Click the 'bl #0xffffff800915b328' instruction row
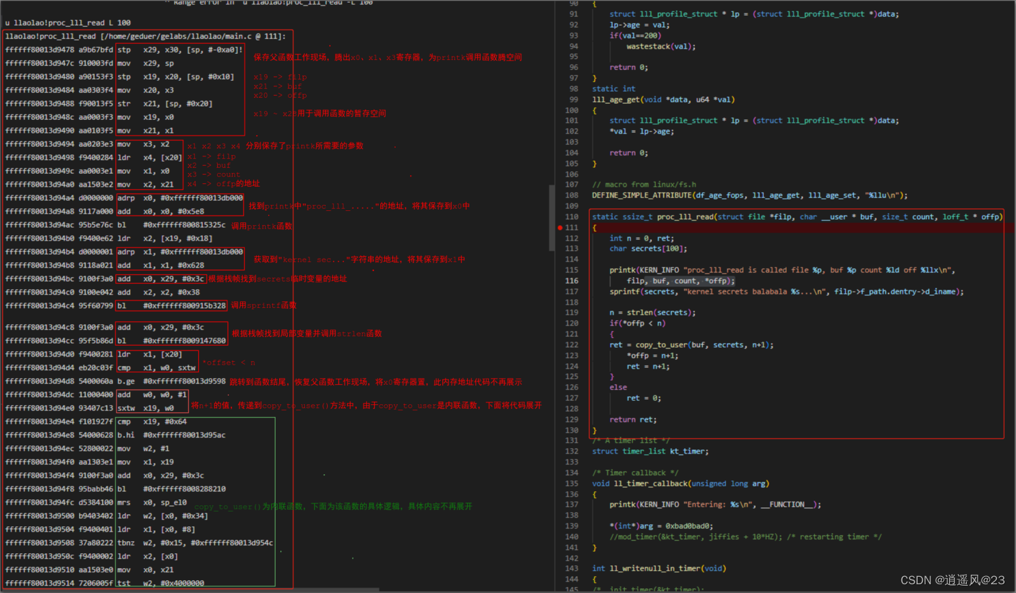 click(115, 306)
